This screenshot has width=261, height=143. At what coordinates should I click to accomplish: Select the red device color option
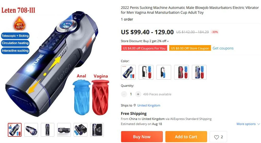(181, 72)
